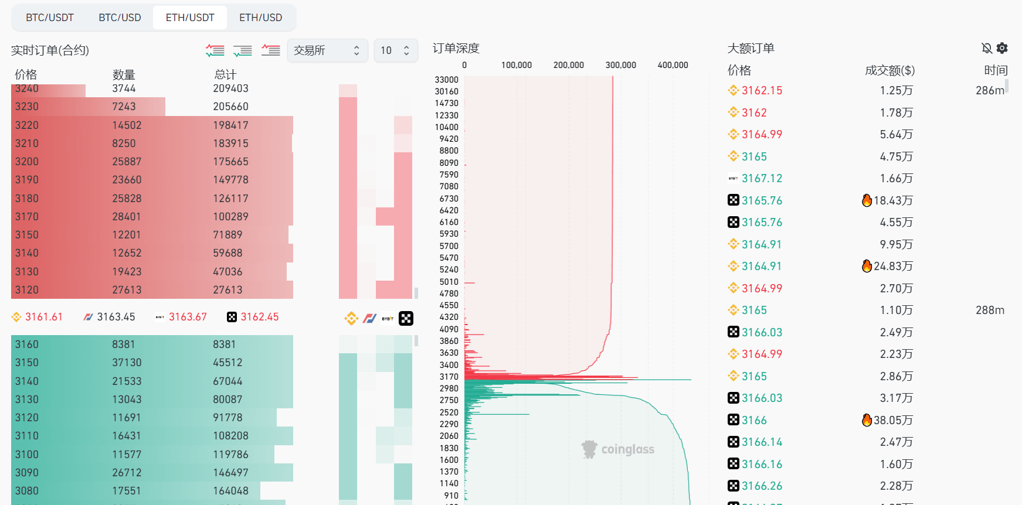Click Binance icon in 3162.15 large order row

click(x=733, y=90)
